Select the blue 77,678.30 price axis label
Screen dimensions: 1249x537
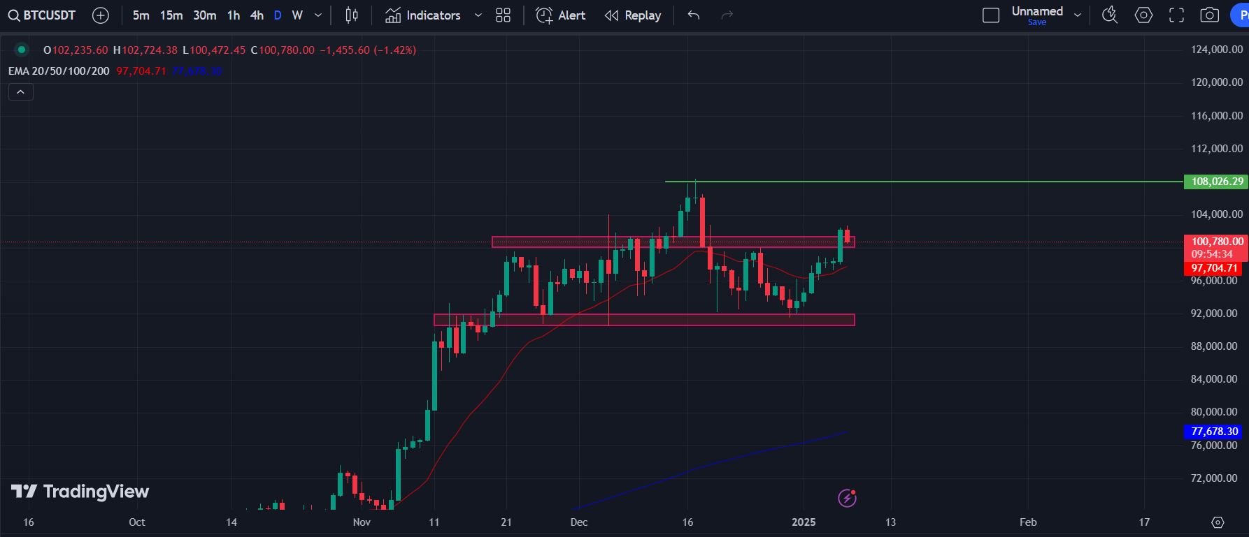[1214, 432]
